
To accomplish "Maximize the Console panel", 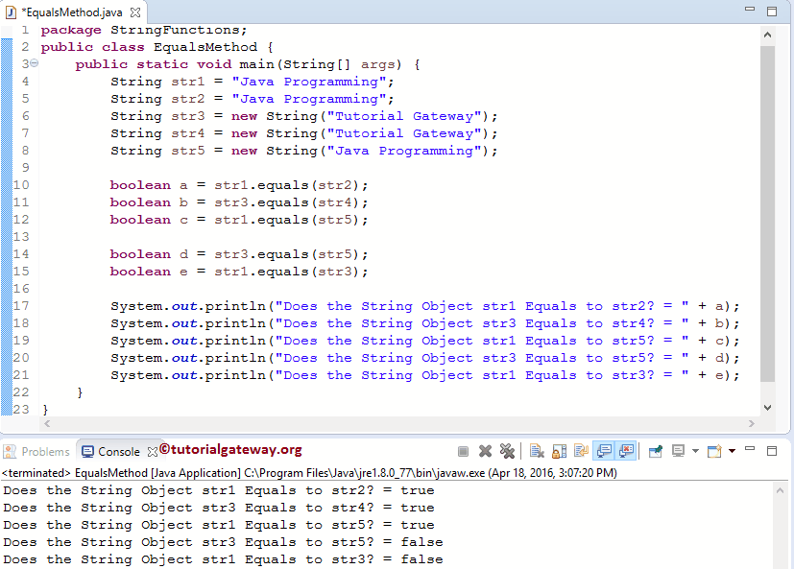I will coord(772,451).
